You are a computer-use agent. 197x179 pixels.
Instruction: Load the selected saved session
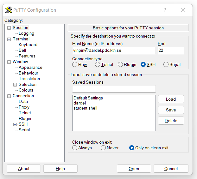(171, 99)
